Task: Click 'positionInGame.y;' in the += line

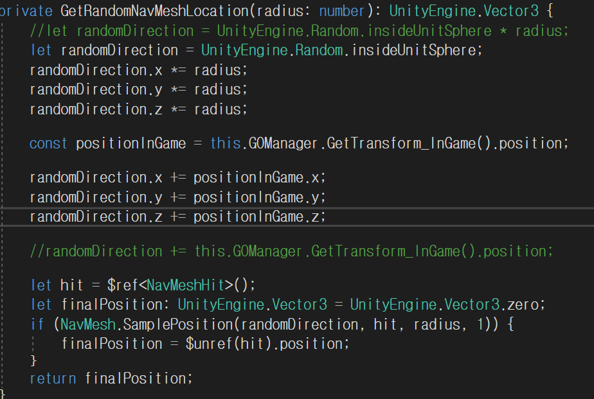Action: tap(260, 197)
